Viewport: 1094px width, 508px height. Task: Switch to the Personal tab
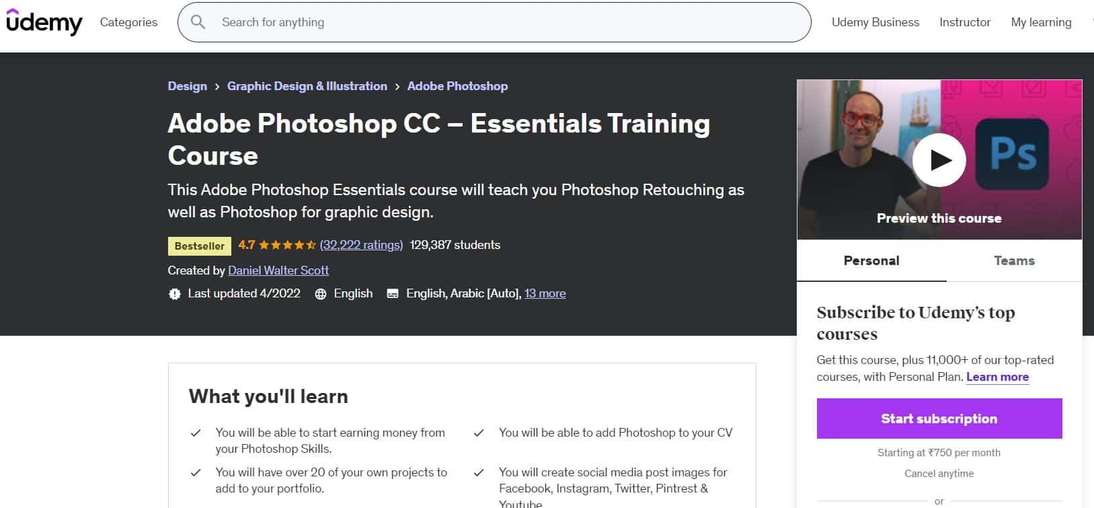[x=871, y=261]
